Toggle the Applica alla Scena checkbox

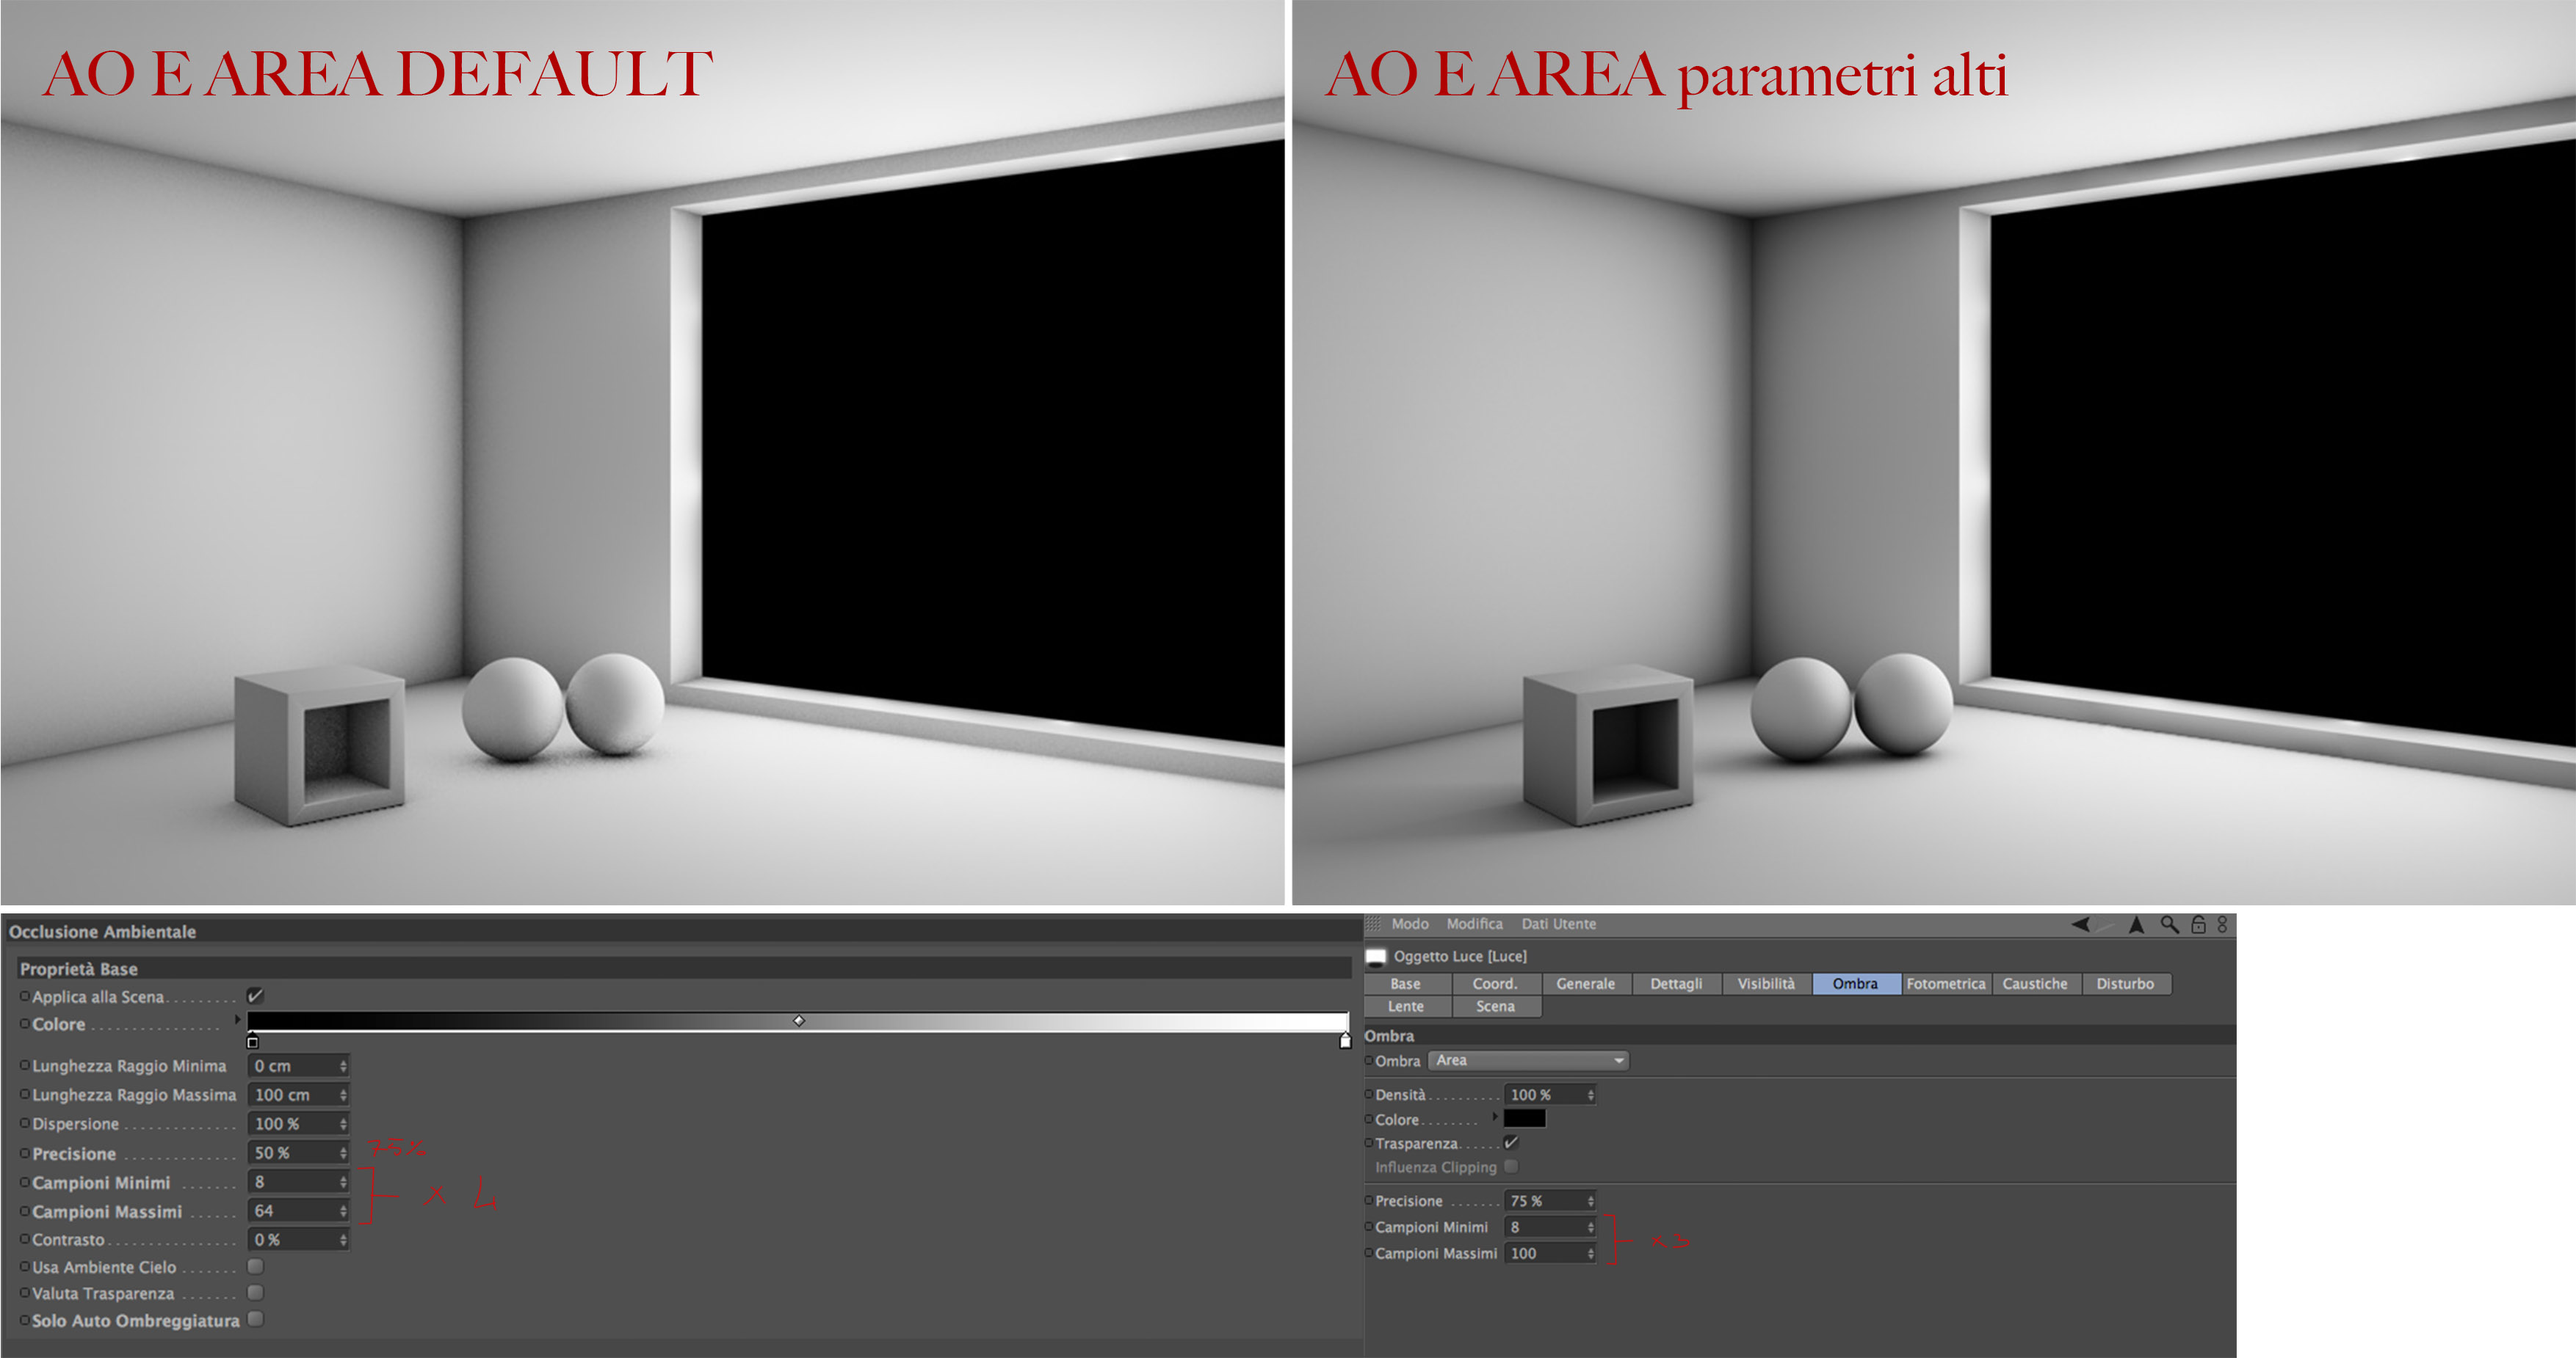tap(255, 996)
